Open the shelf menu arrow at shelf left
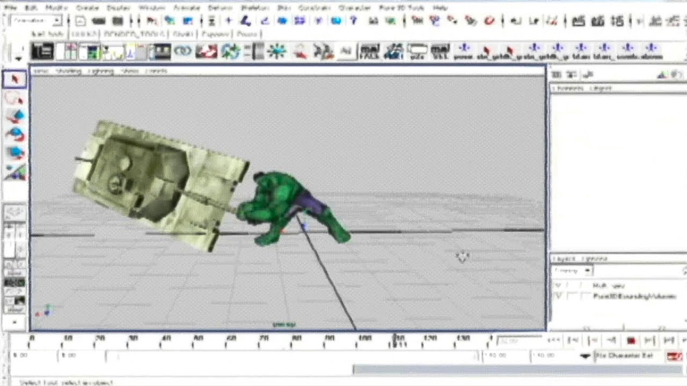 click(19, 58)
